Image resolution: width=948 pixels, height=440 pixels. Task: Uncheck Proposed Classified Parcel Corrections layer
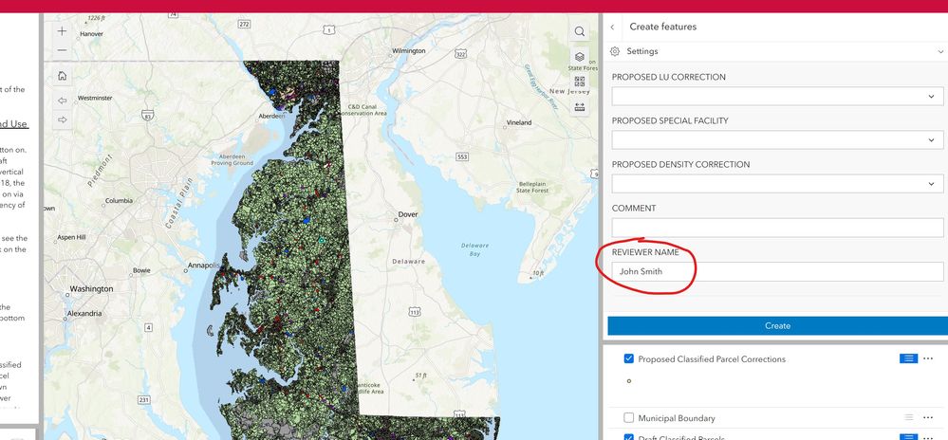[x=629, y=358]
